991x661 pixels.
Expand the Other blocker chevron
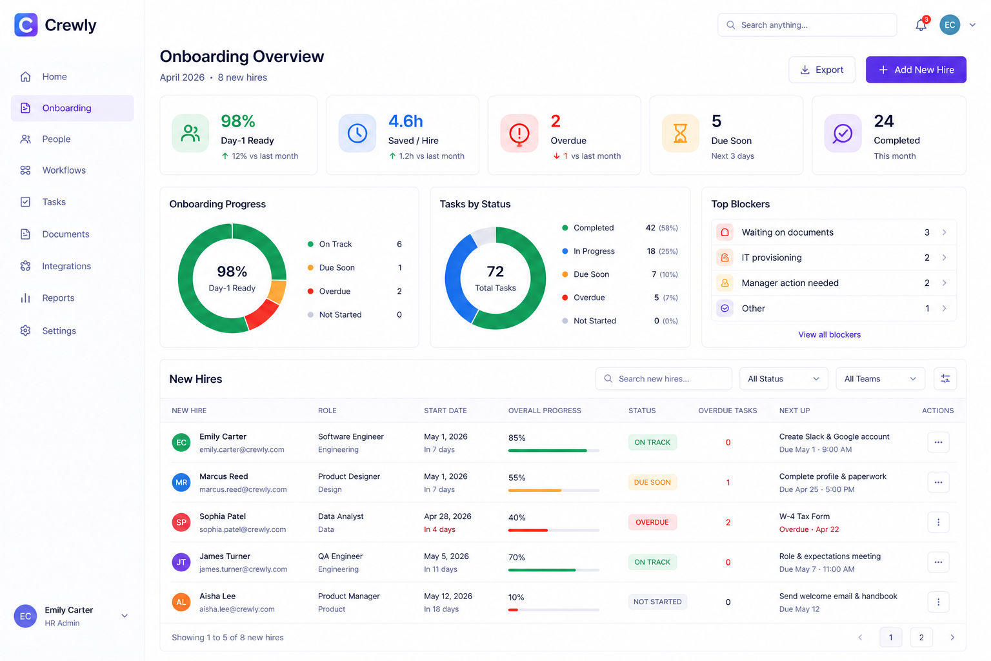tap(944, 309)
